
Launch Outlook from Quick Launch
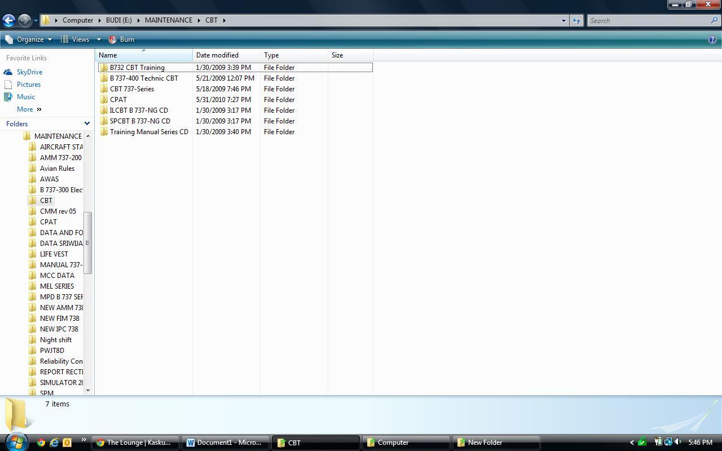[67, 443]
